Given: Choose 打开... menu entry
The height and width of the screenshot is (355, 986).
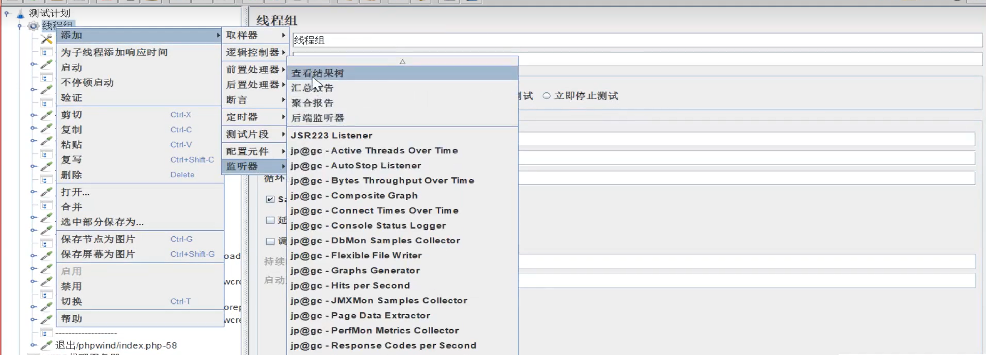Looking at the screenshot, I should (x=140, y=192).
